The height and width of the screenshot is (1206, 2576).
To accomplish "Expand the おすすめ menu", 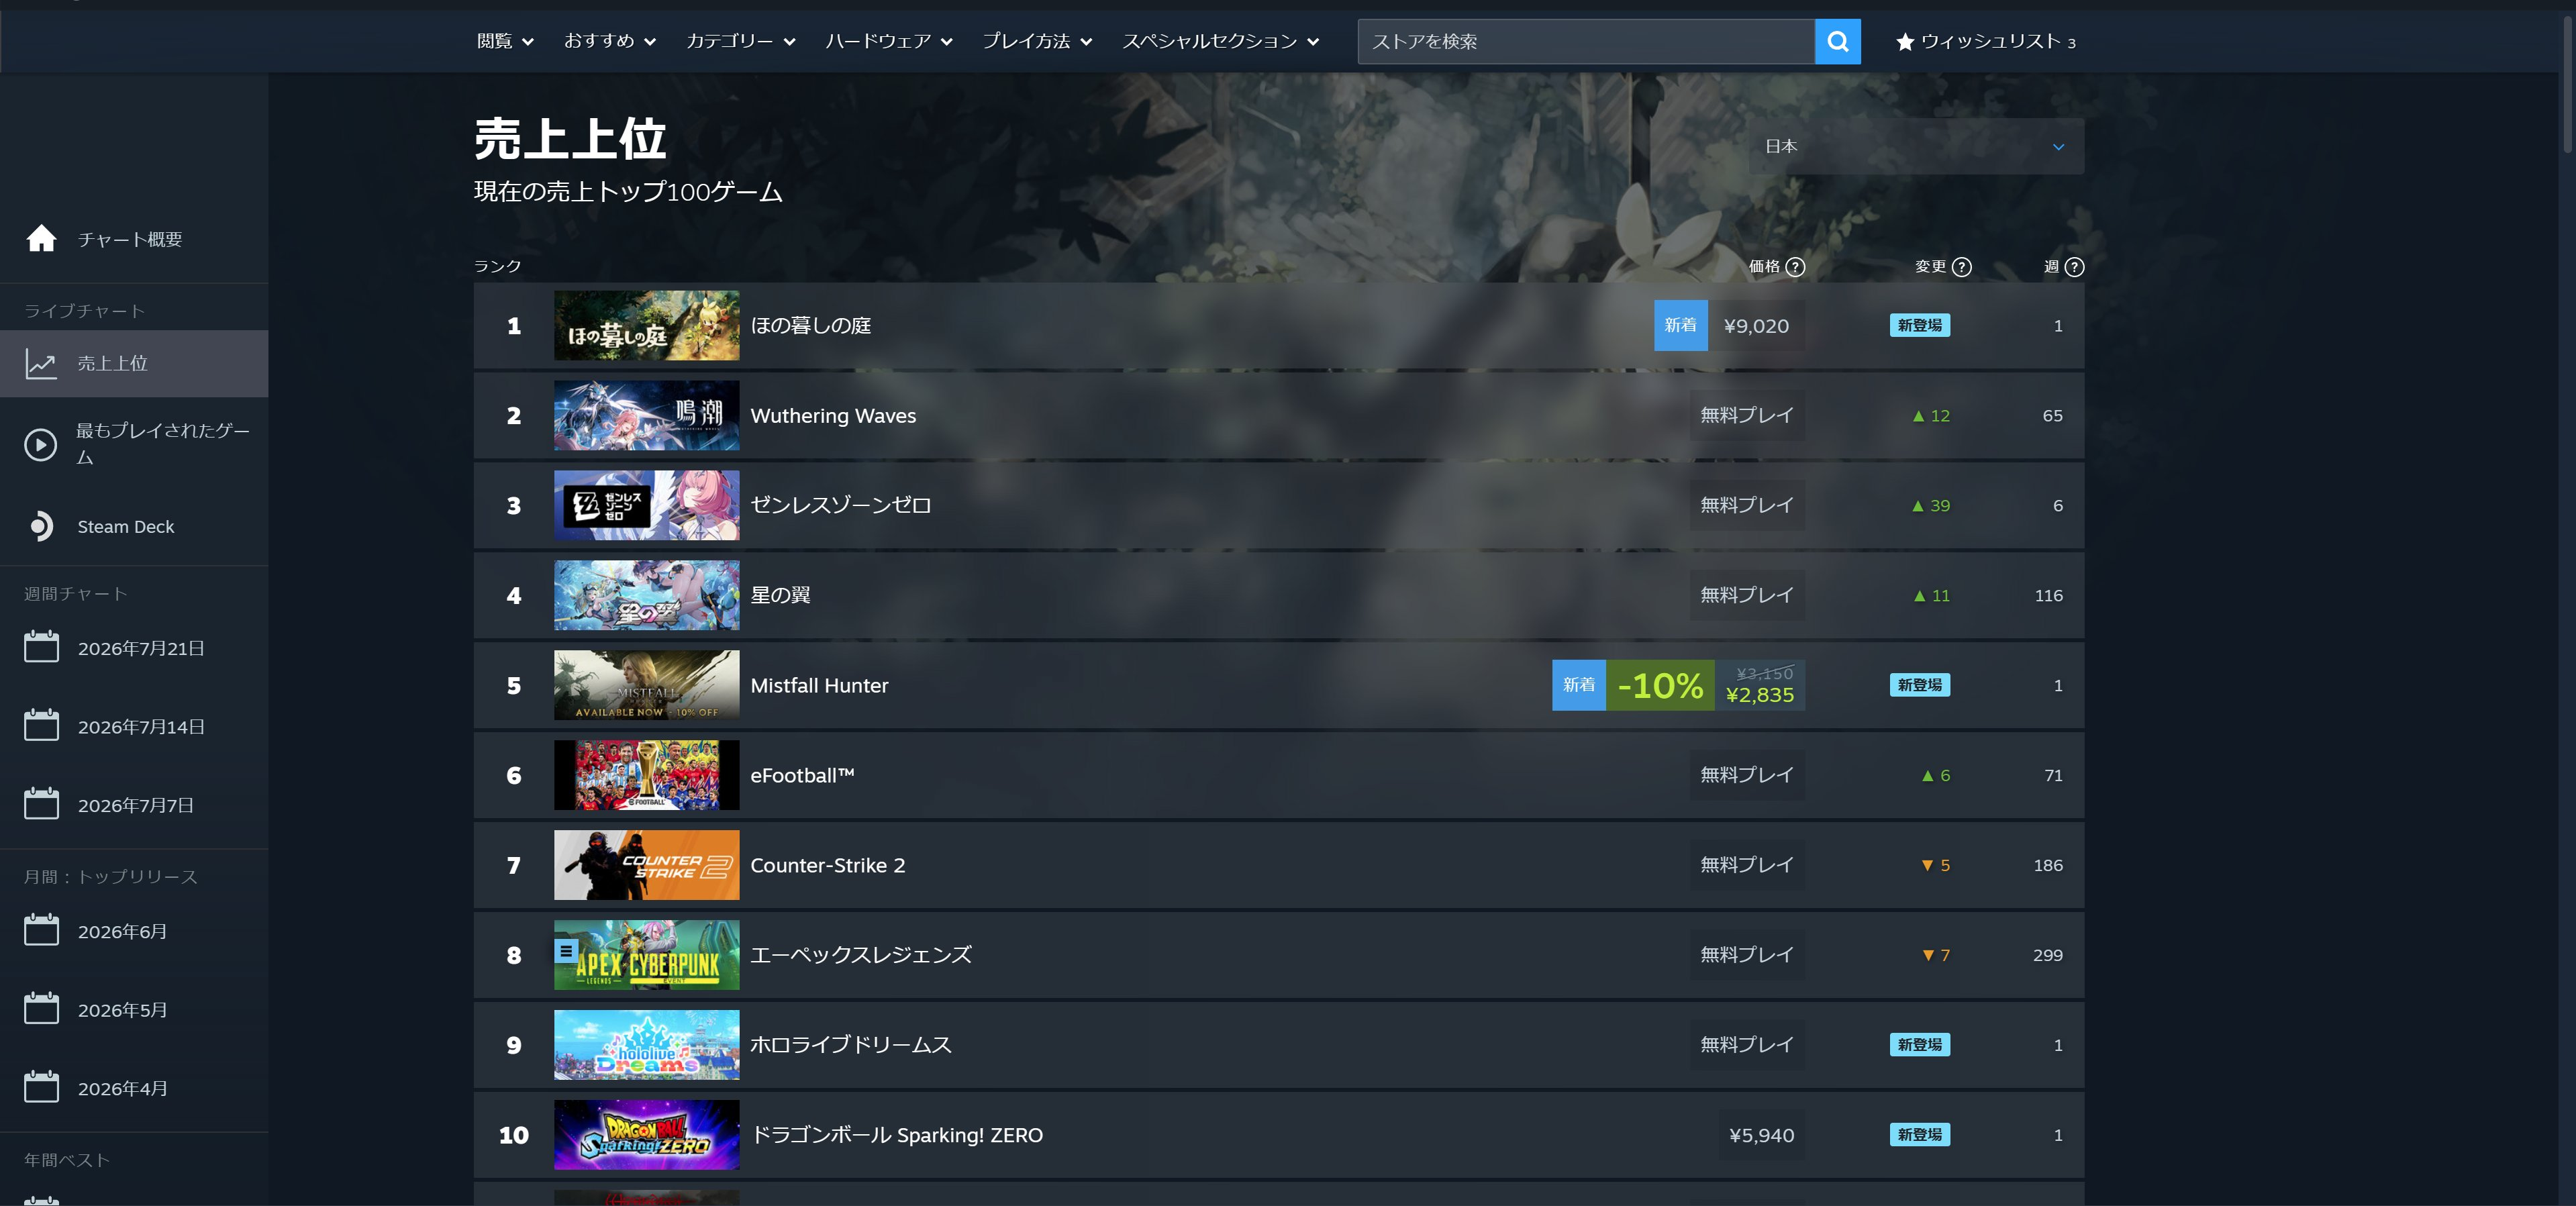I will [610, 41].
